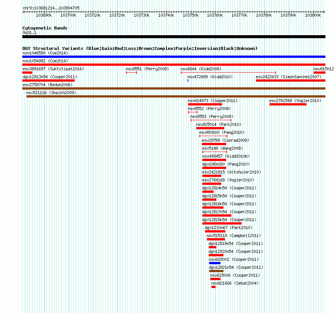This screenshot has height=313, width=336.
Task: Click the nsv615002 (Cooper2011) label
Action: [234, 259]
